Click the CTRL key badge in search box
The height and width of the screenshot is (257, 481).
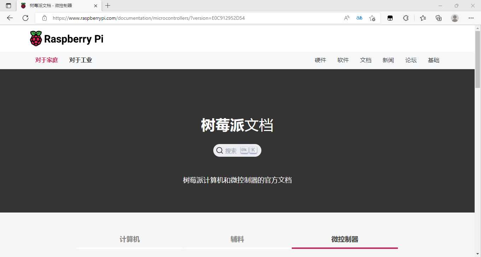point(244,150)
